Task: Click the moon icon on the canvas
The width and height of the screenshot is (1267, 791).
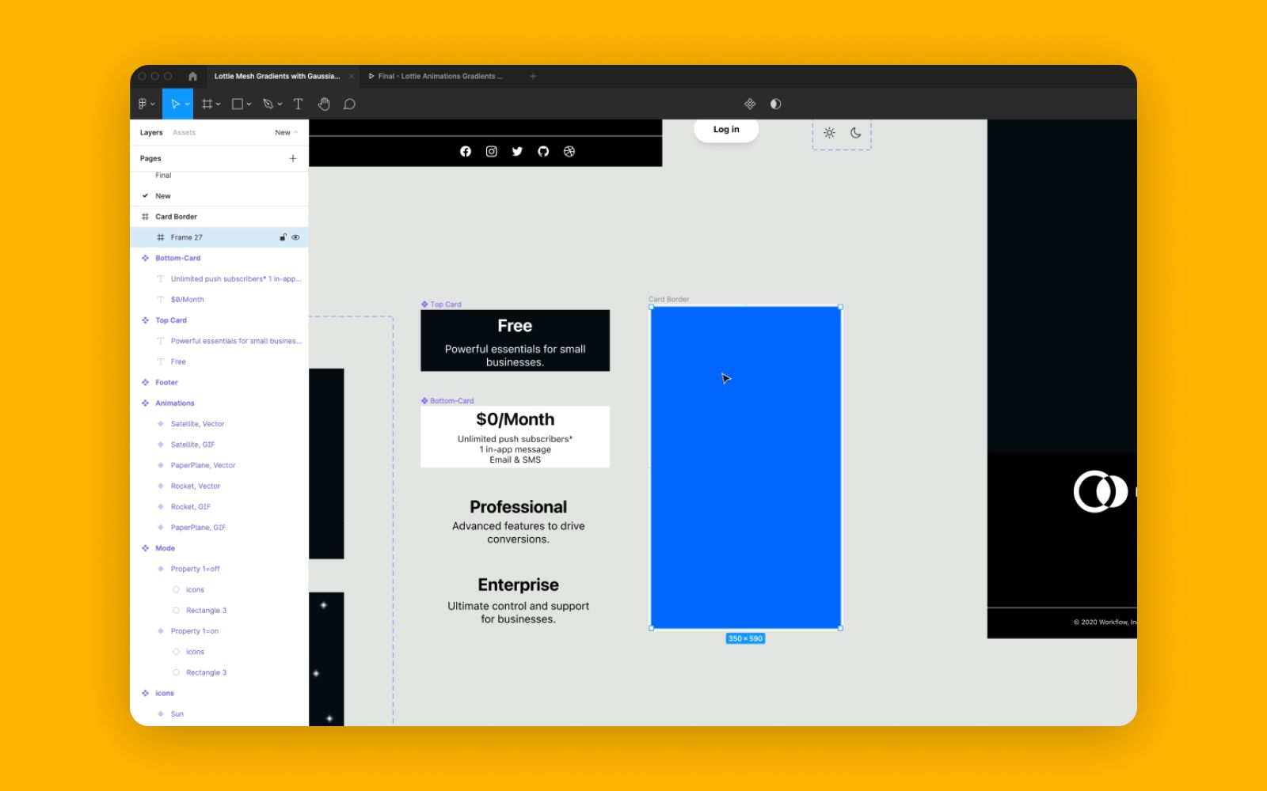Action: [855, 133]
